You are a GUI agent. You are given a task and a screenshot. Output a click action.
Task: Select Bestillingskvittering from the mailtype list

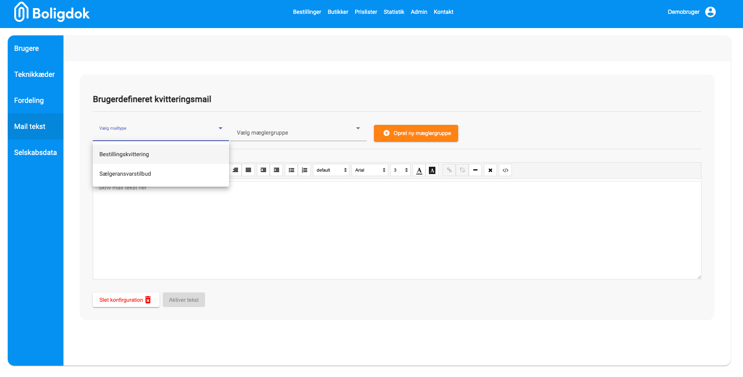tap(161, 154)
